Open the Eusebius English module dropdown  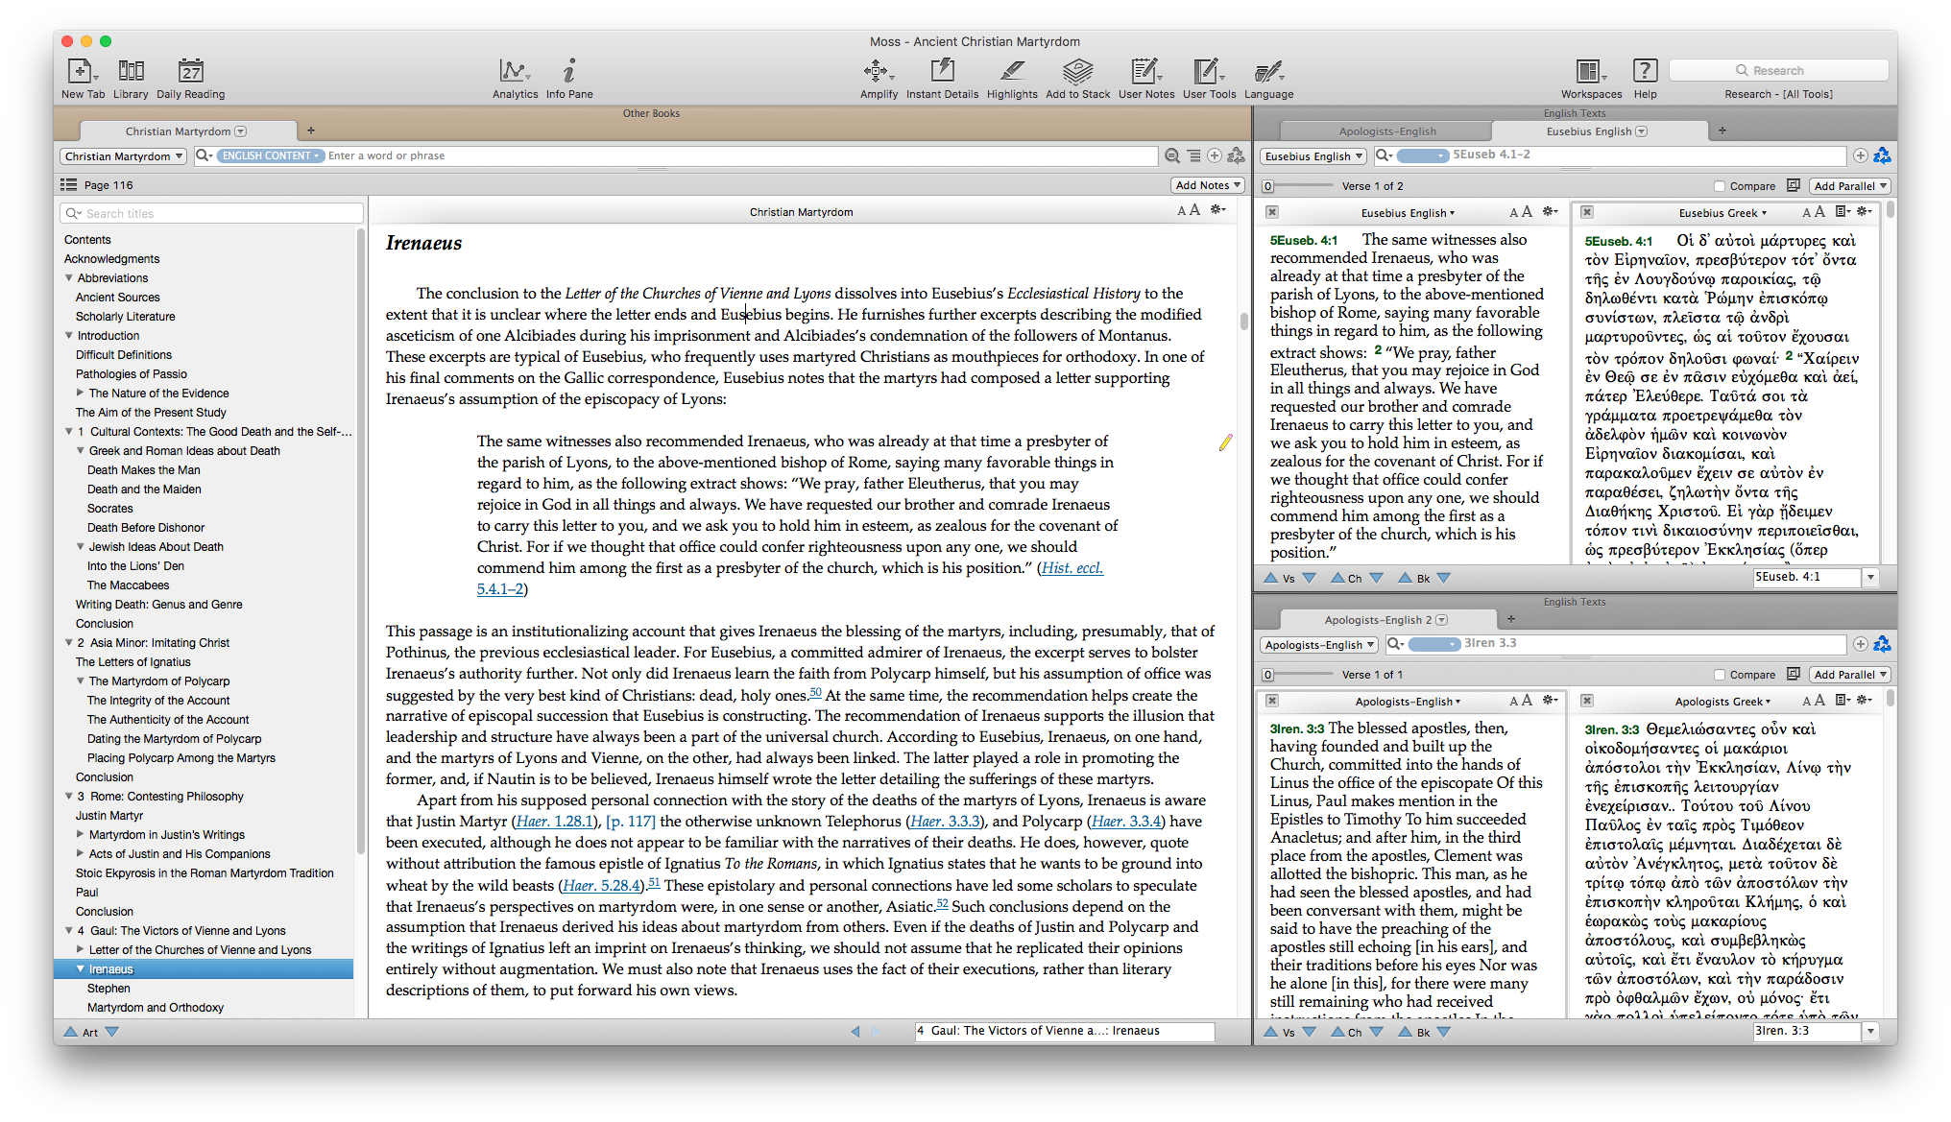(1314, 156)
